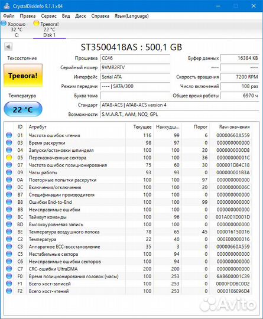Open the Вид menu
263x319 pixels.
tap(66, 16)
